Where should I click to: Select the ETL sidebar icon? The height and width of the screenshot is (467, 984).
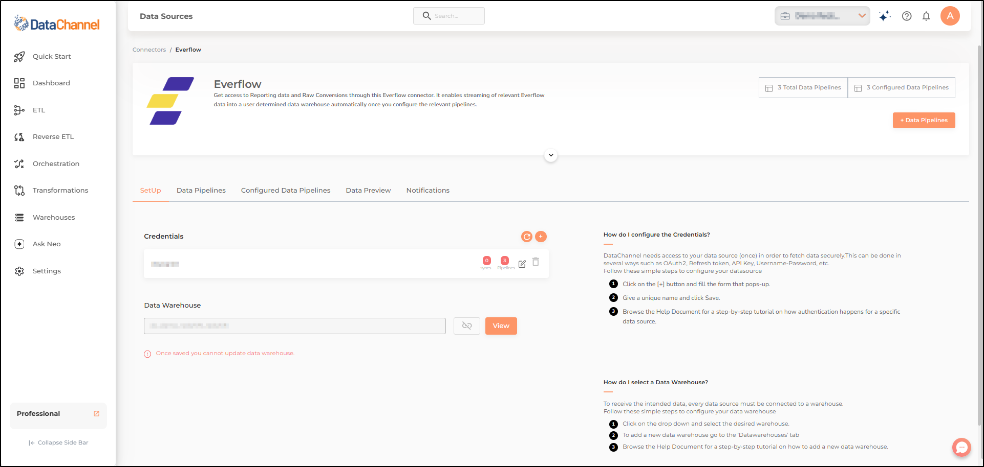tap(19, 110)
